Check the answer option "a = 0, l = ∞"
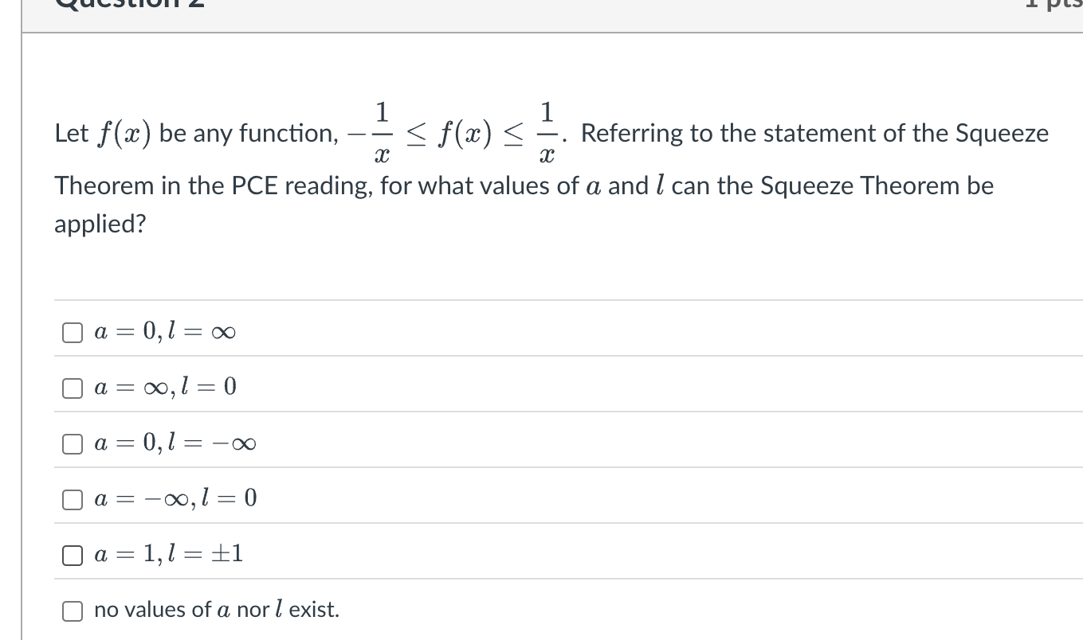 coord(72,332)
